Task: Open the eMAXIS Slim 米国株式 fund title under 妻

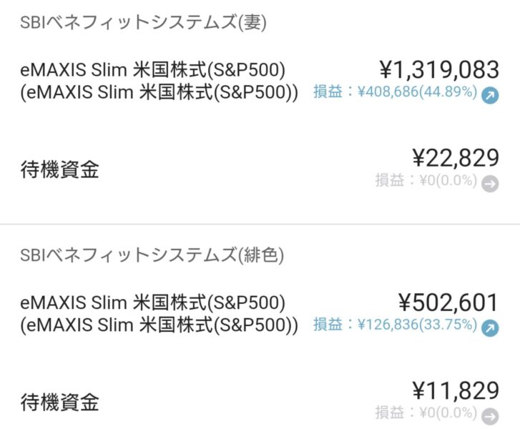Action: [x=153, y=70]
